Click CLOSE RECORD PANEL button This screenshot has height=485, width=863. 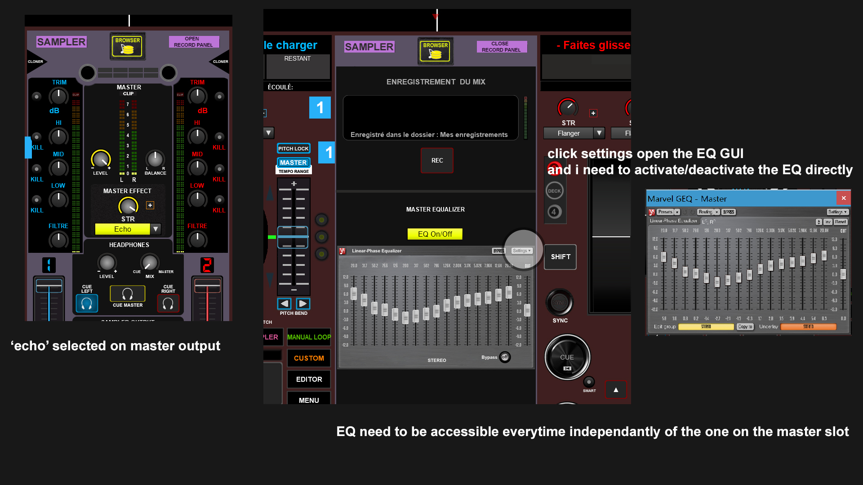pyautogui.click(x=502, y=47)
